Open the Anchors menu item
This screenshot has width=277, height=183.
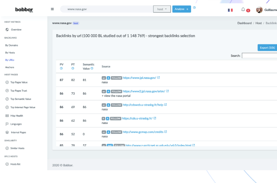click(x=10, y=67)
